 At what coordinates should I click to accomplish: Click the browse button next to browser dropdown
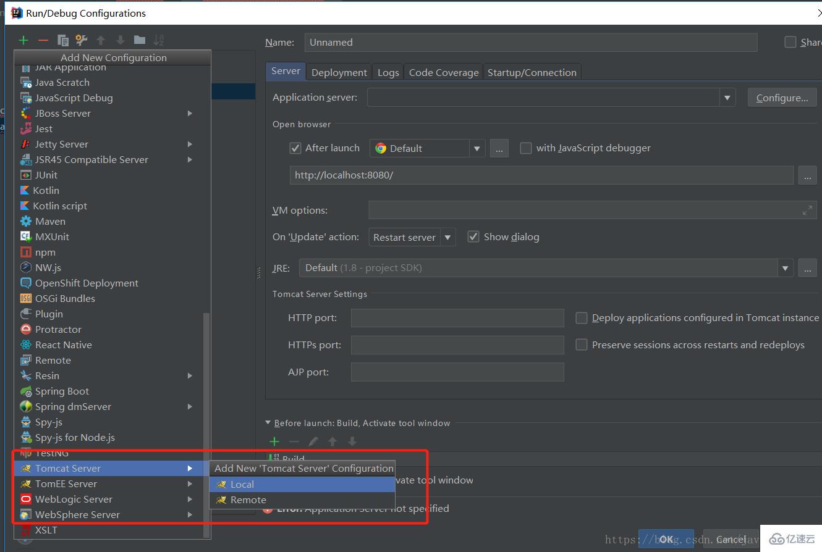(x=499, y=148)
